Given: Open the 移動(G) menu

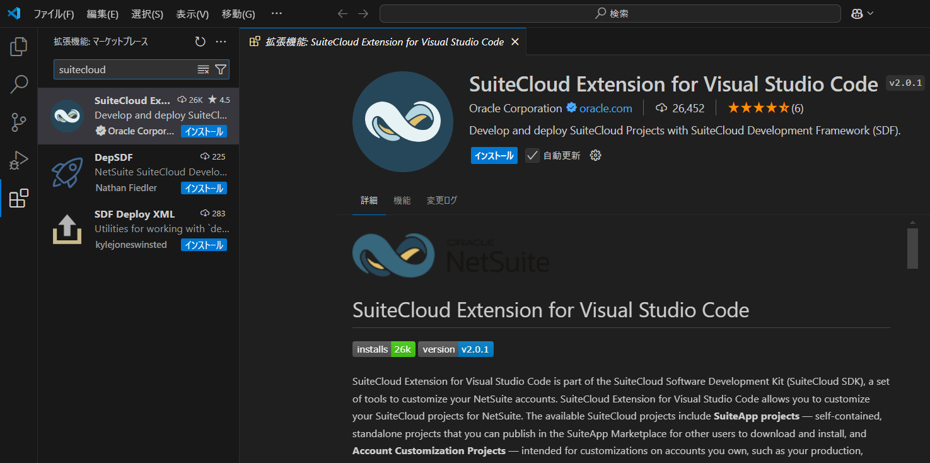Looking at the screenshot, I should (x=238, y=13).
